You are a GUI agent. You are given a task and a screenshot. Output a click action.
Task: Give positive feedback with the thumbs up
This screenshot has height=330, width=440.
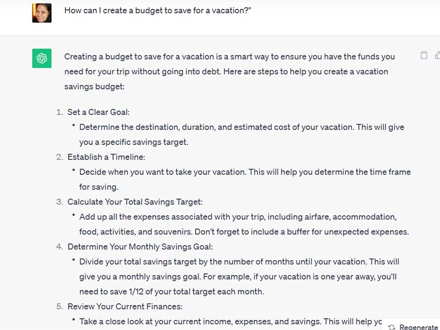click(437, 55)
